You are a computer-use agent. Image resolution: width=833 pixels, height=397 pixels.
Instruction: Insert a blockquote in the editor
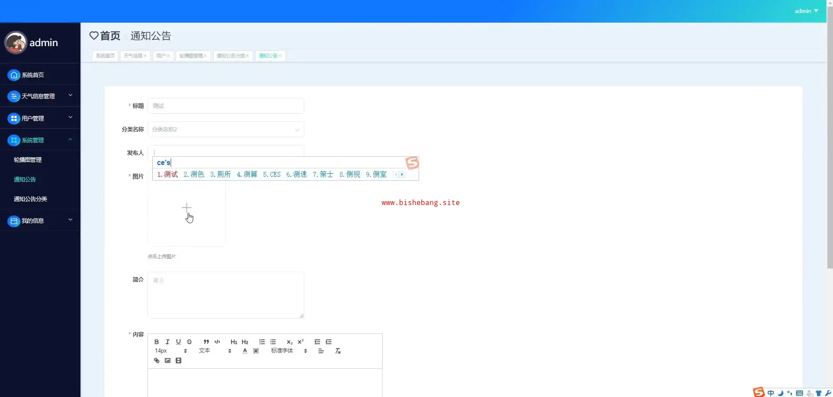[x=206, y=342]
